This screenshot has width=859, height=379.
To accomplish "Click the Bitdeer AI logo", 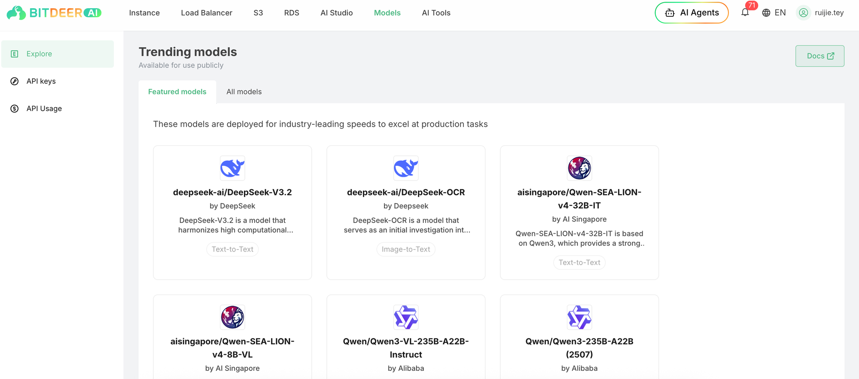I will pyautogui.click(x=54, y=13).
